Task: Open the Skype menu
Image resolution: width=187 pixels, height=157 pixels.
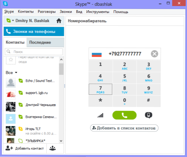Action: pyautogui.click(x=9, y=11)
